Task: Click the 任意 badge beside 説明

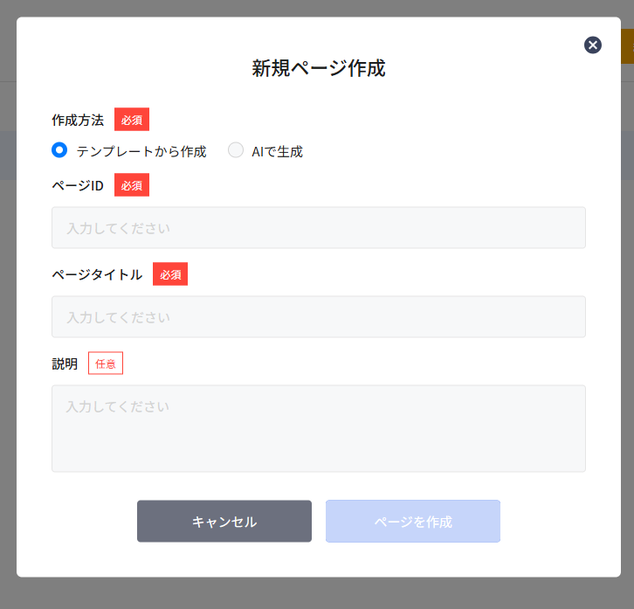Action: 106,363
